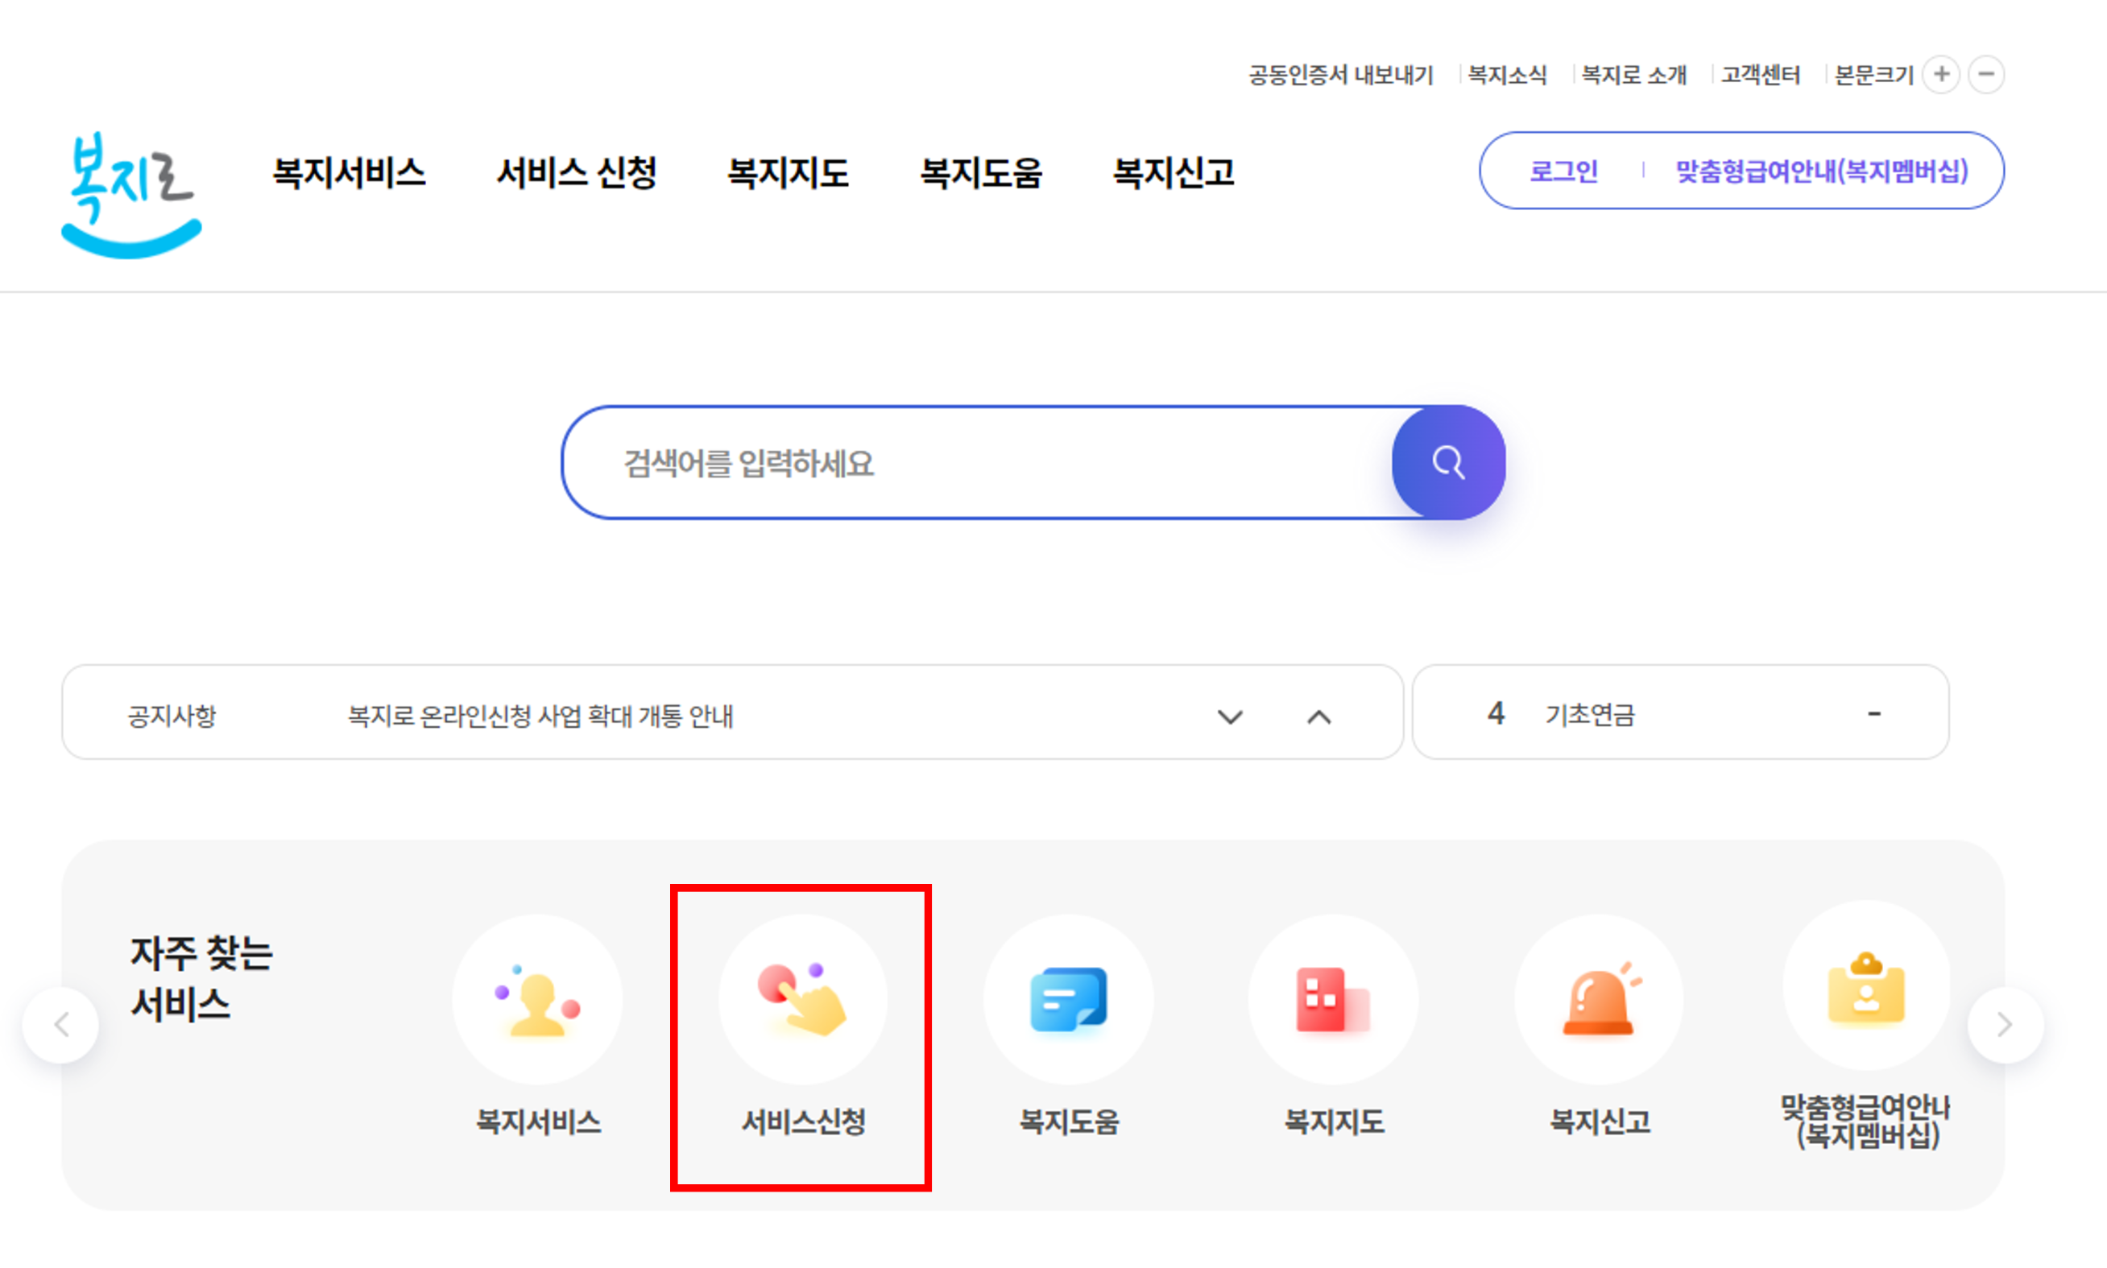Click the magnifier search button
The image size is (2107, 1268).
[1448, 462]
